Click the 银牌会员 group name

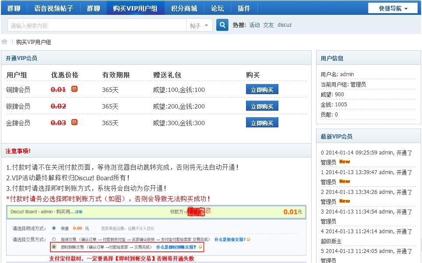[18, 106]
